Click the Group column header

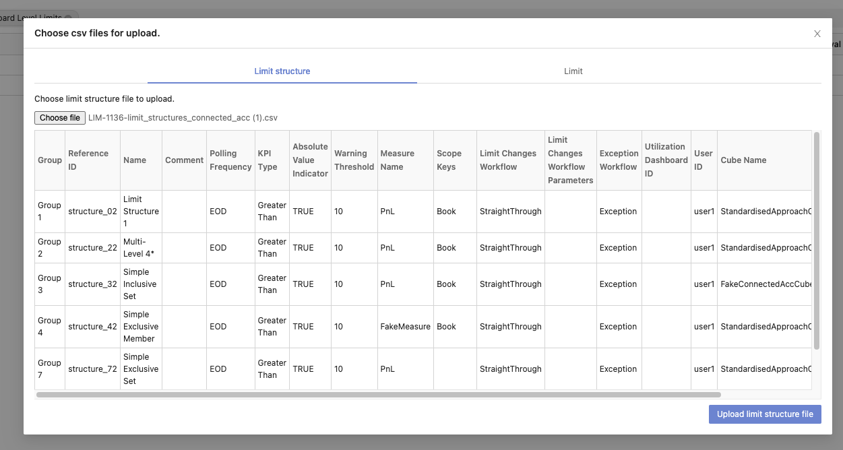click(x=50, y=160)
